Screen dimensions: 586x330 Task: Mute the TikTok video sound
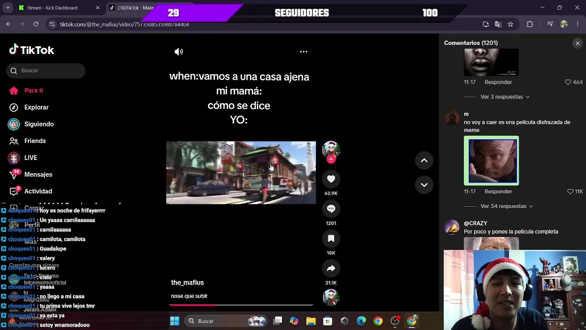[x=179, y=52]
